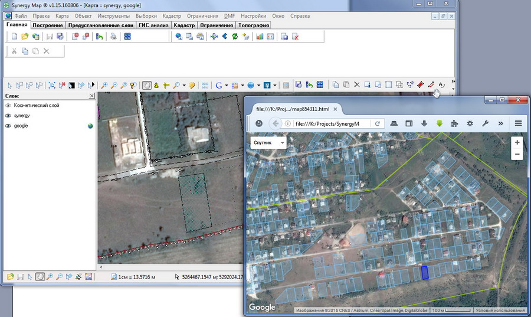Click the bar chart icon in top toolbar
Viewport: 531px width, 317px height.
pos(260,36)
